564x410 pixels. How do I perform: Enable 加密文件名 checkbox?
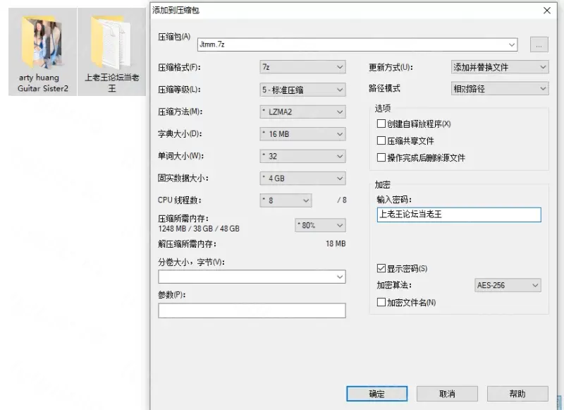382,303
